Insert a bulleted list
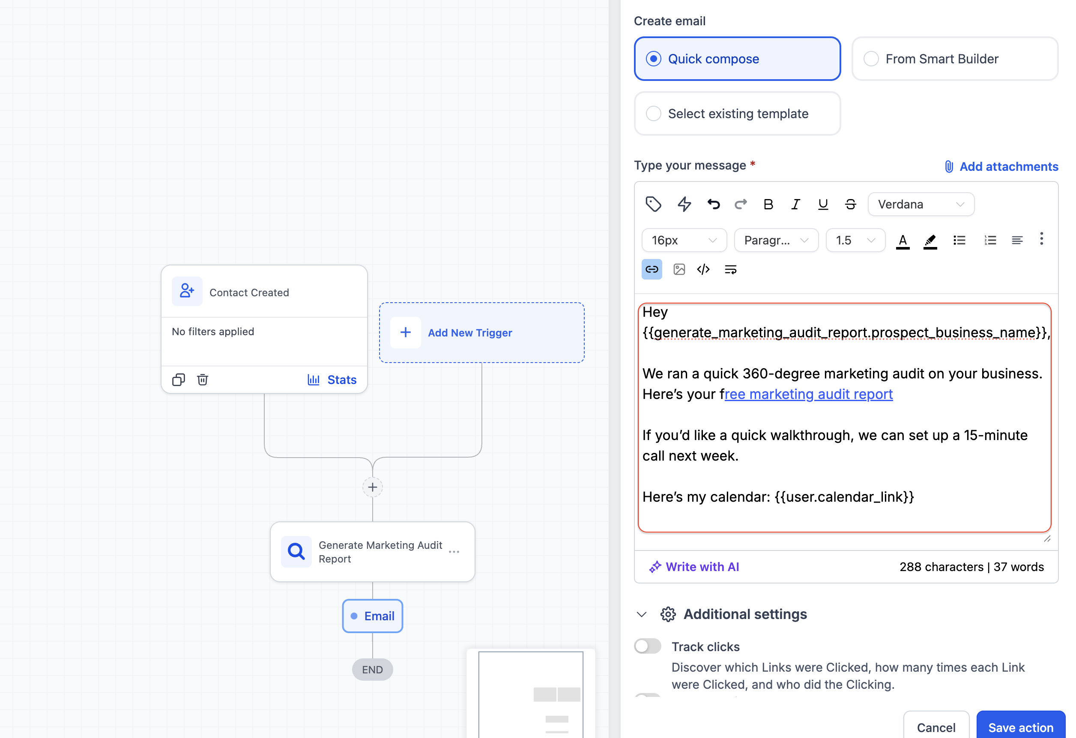 tap(959, 240)
